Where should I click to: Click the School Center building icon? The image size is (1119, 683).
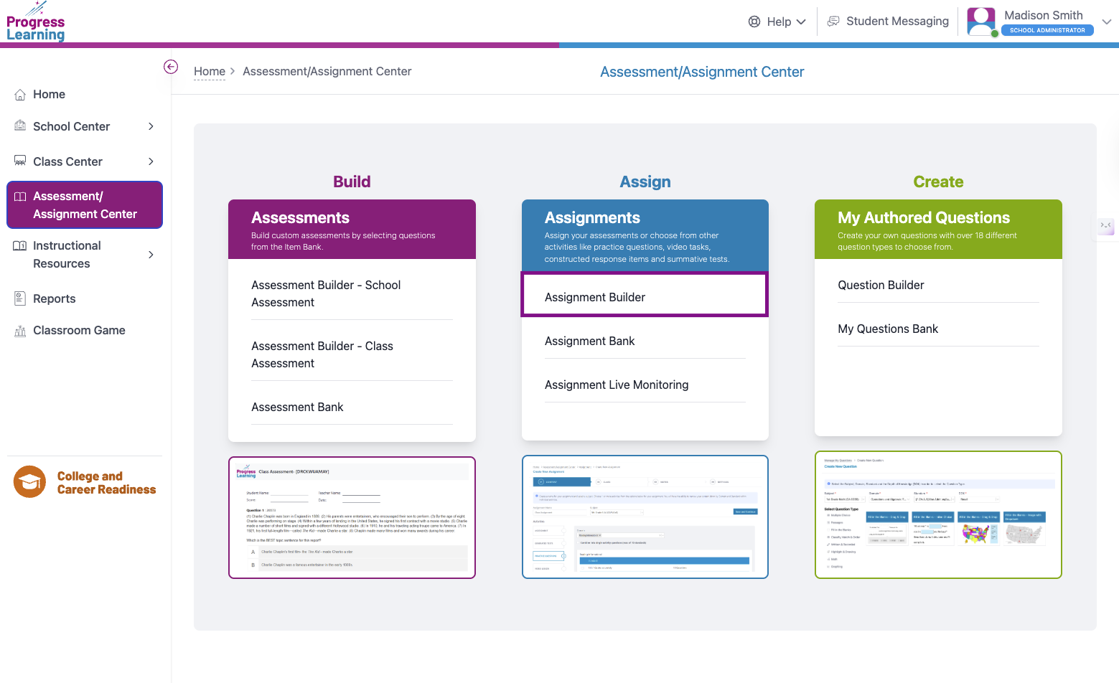pyautogui.click(x=20, y=126)
